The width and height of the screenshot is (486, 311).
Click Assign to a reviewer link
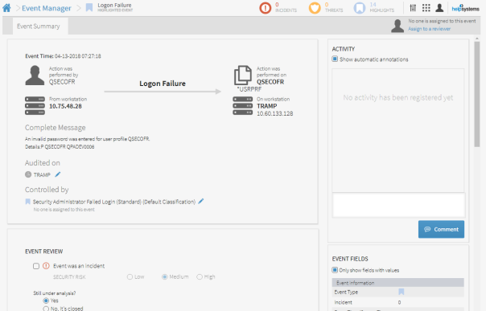(430, 29)
